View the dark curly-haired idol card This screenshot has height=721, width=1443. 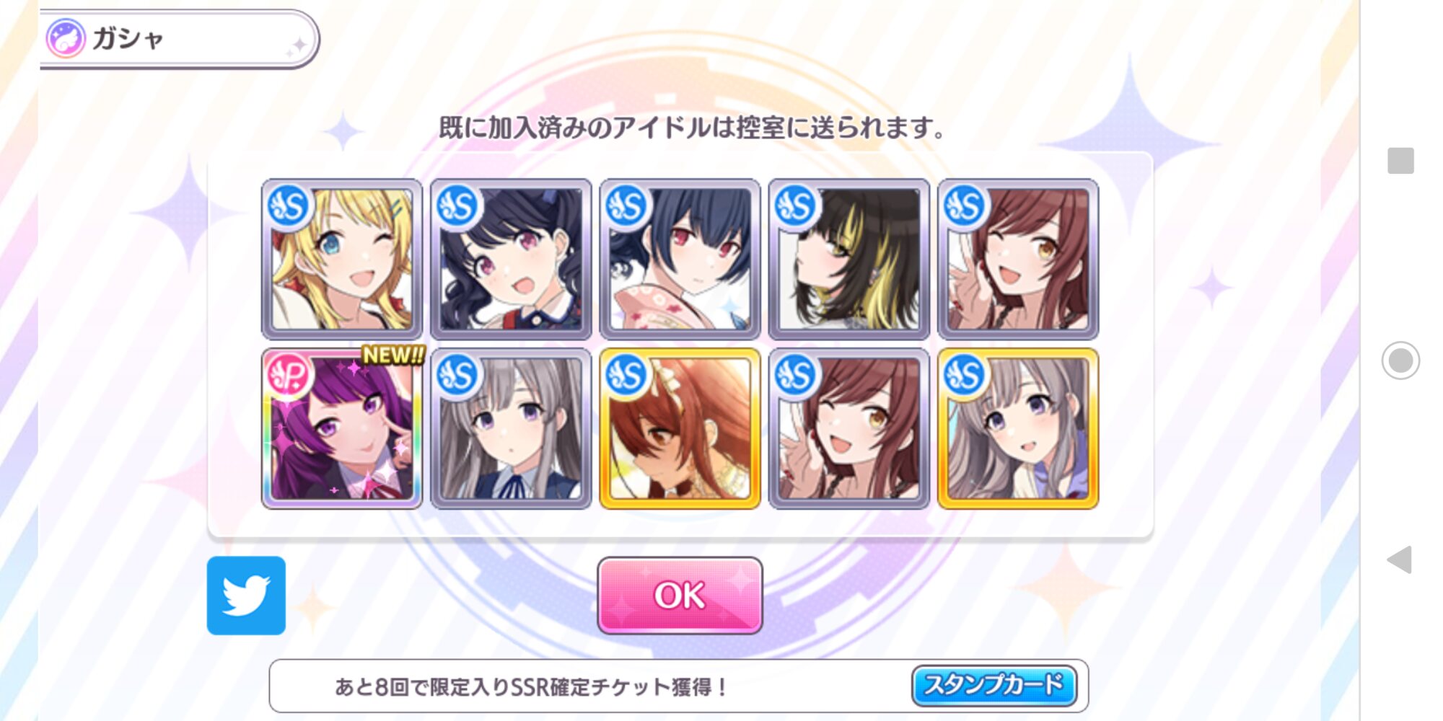[x=511, y=260]
